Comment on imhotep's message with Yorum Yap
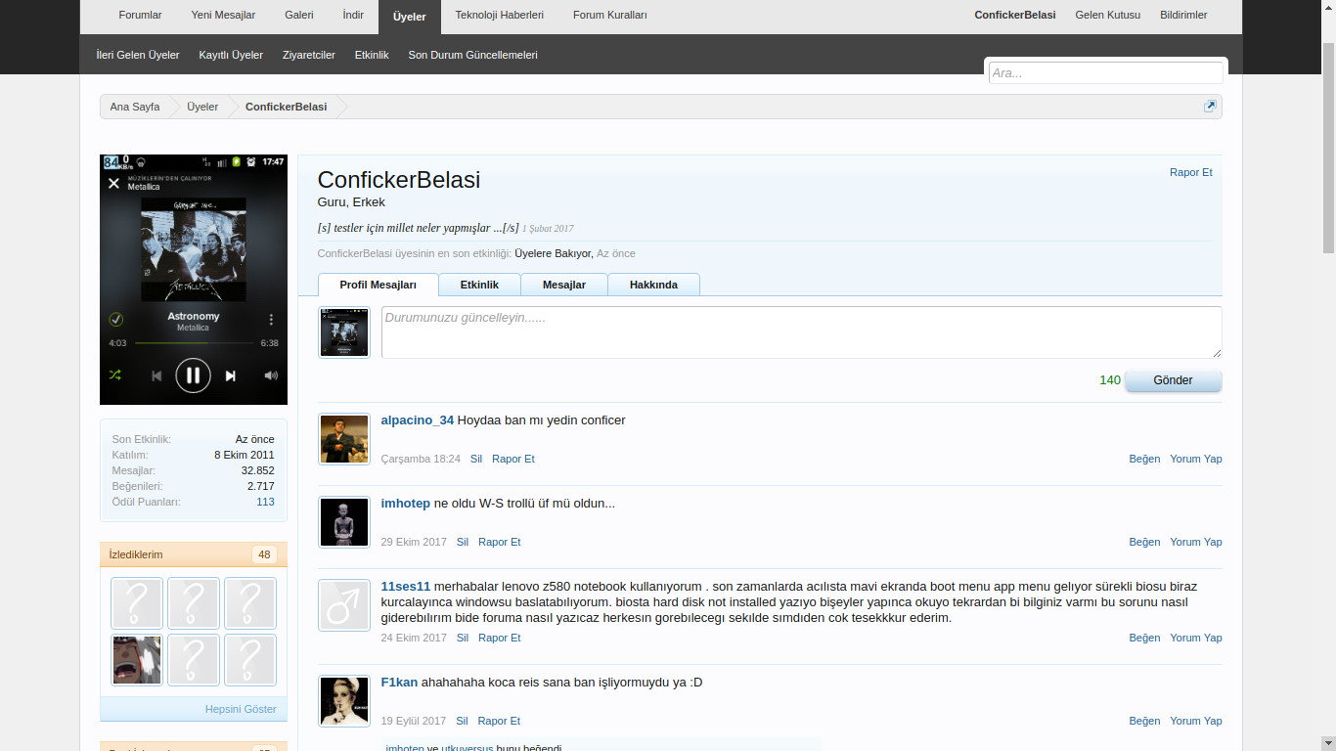Screen dimensions: 1336x751 click(1196, 542)
